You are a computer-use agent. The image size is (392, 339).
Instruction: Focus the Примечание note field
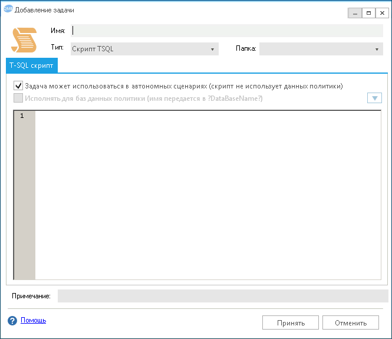(223, 296)
